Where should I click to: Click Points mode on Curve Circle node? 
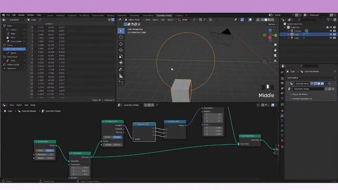40,150
